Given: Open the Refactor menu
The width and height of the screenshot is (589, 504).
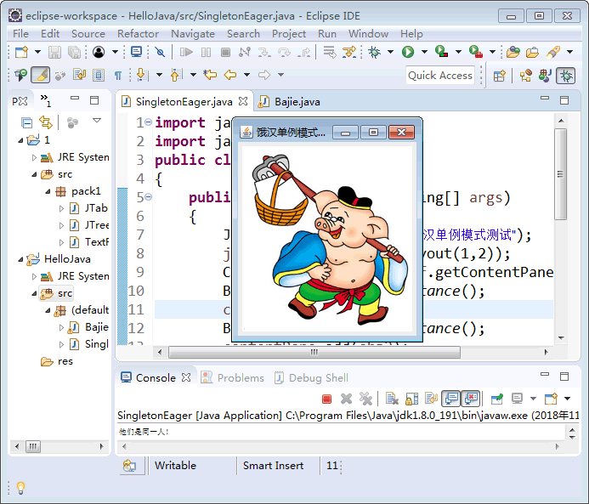Looking at the screenshot, I should tap(138, 34).
